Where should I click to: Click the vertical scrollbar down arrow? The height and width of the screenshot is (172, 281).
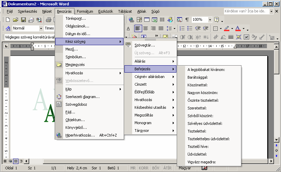[x=276, y=140]
